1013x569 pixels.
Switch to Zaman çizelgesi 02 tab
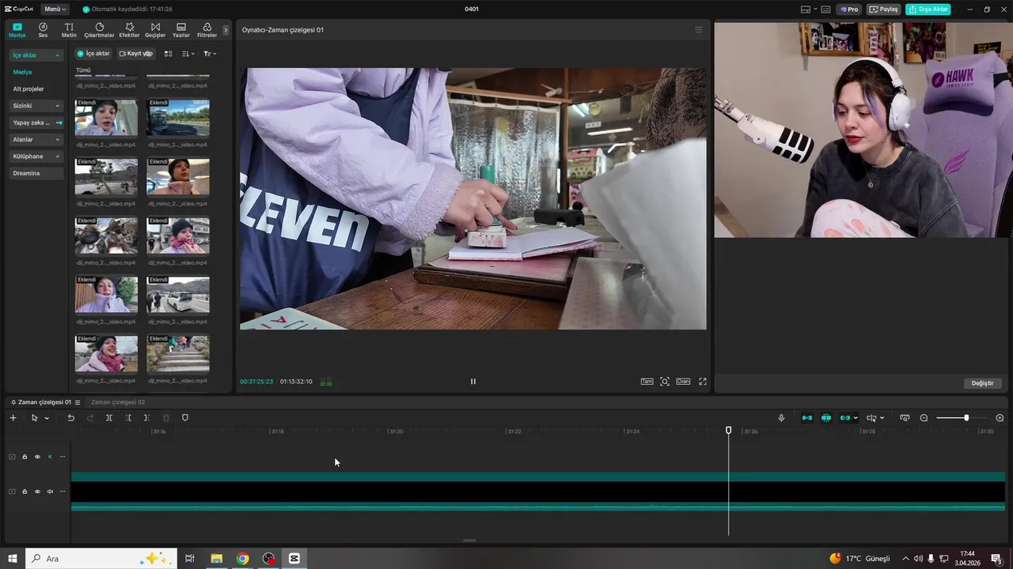click(118, 402)
